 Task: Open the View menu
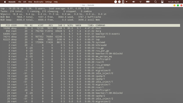pos(30,2)
